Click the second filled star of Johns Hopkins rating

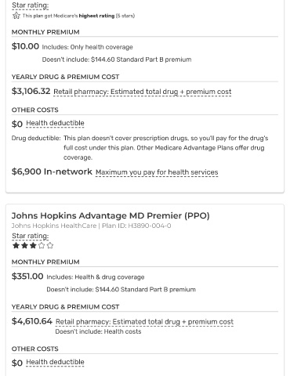tap(24, 245)
